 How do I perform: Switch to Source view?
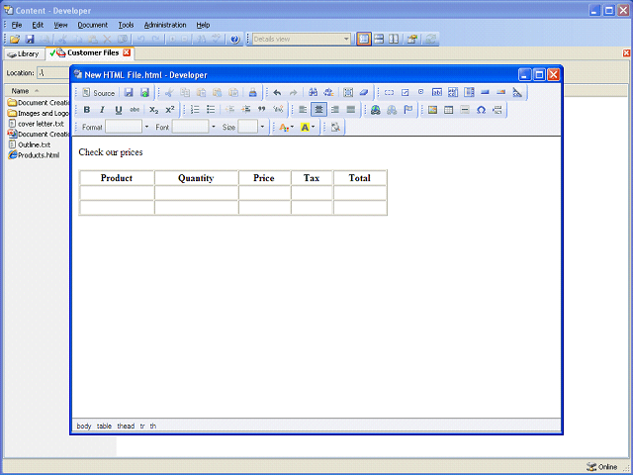[x=99, y=93]
